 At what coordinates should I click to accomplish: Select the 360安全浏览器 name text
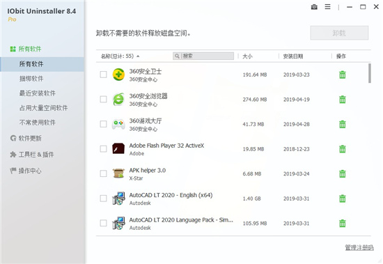point(148,96)
